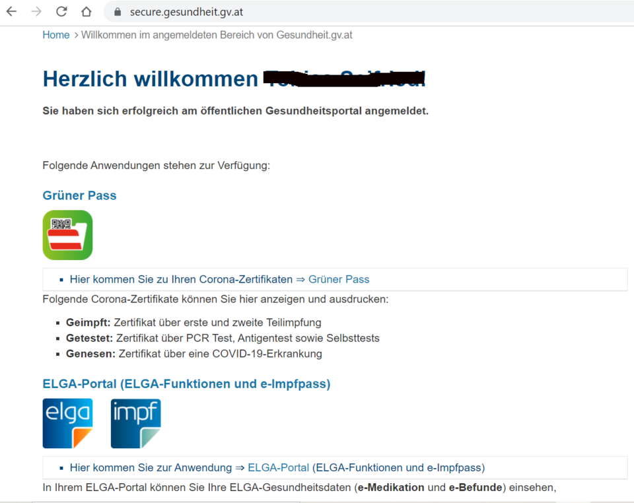Open the Grüner Pass certificate link

click(339, 279)
